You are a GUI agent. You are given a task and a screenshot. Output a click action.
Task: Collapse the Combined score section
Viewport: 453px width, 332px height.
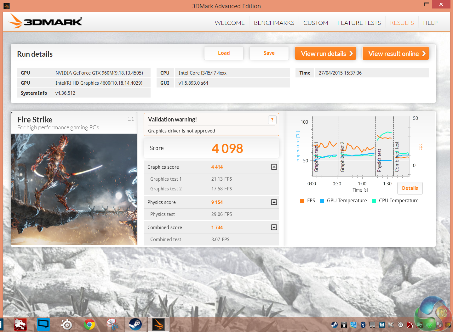274,227
